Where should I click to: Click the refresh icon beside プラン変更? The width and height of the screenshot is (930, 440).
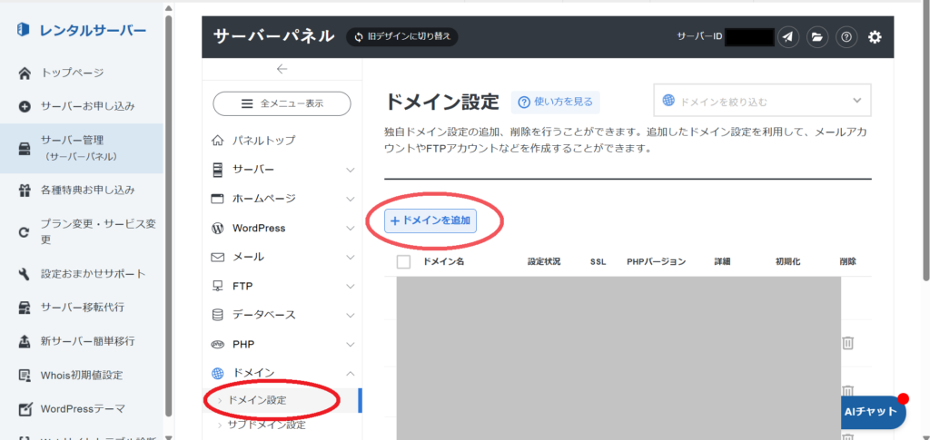25,232
